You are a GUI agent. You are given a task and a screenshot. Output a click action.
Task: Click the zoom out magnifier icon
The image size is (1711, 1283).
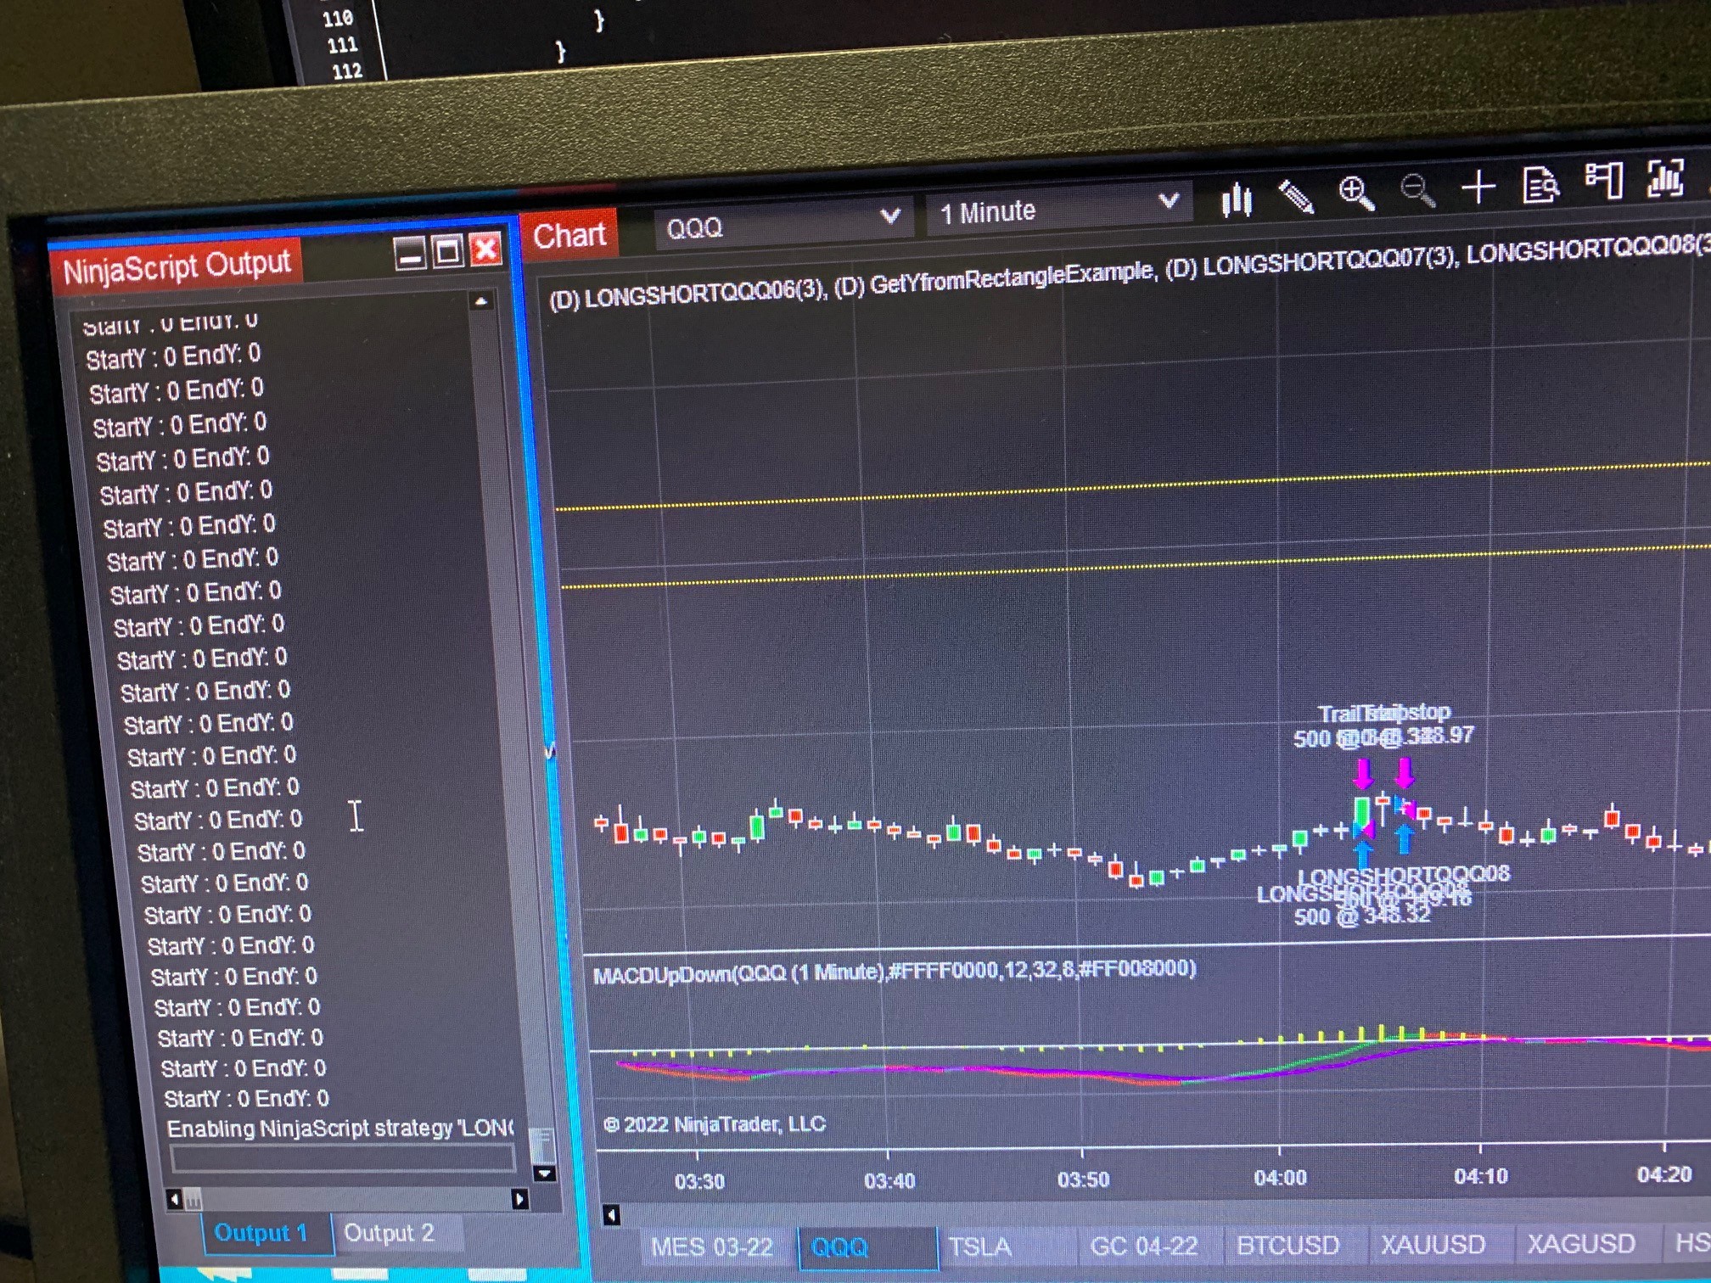click(x=1416, y=190)
